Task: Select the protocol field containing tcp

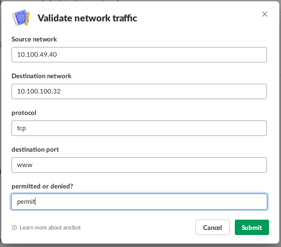Action: [139, 128]
